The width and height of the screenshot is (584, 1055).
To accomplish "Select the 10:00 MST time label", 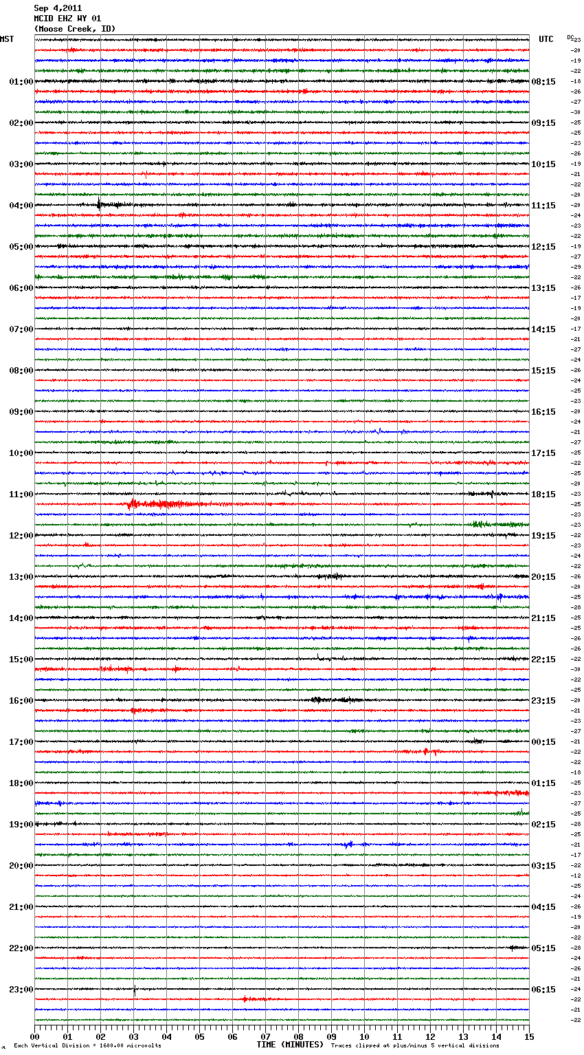I will [x=21, y=453].
